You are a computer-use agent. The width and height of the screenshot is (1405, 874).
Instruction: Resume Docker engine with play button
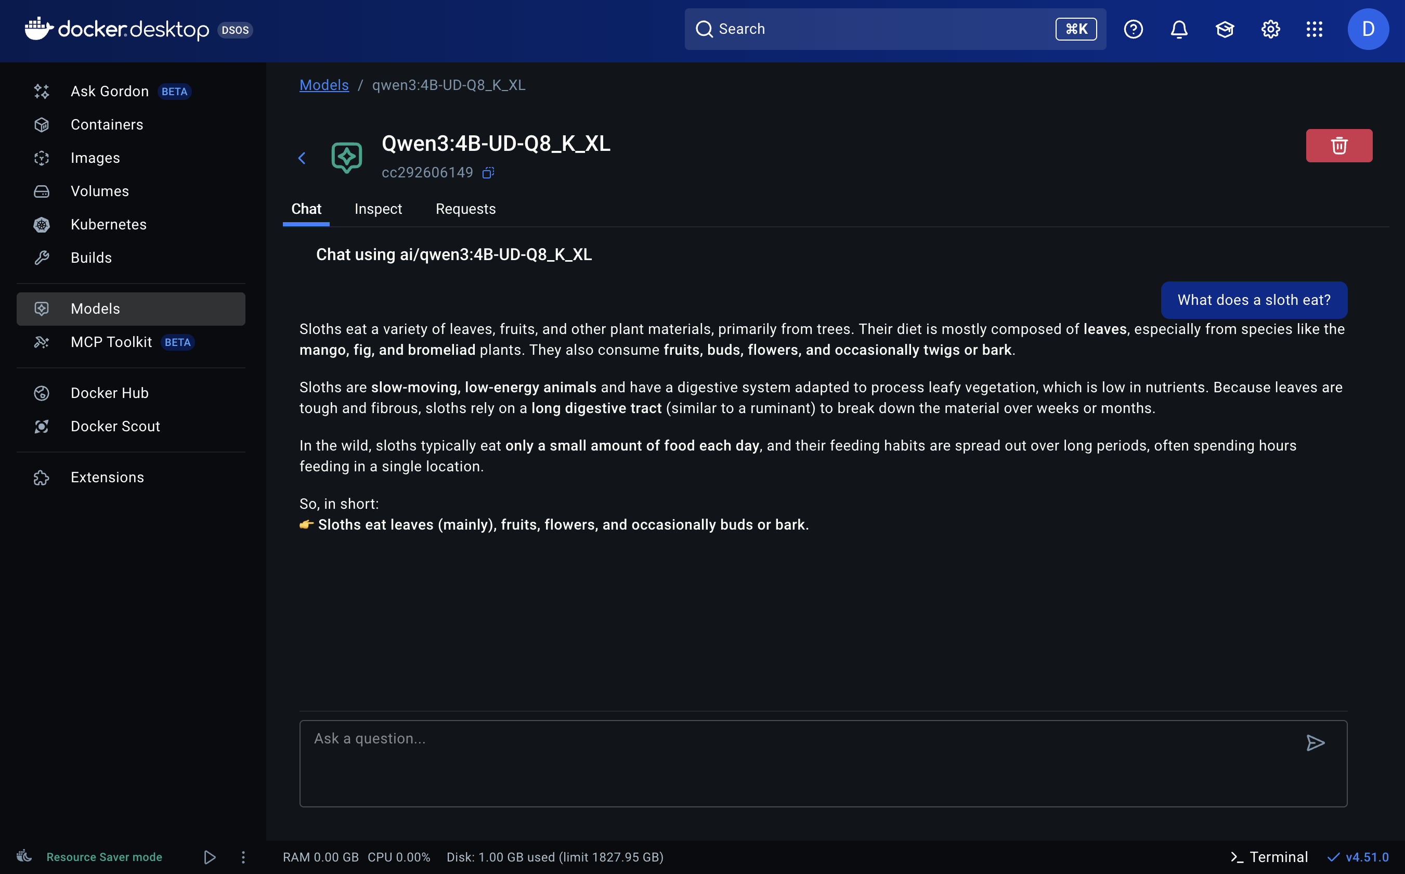point(210,857)
